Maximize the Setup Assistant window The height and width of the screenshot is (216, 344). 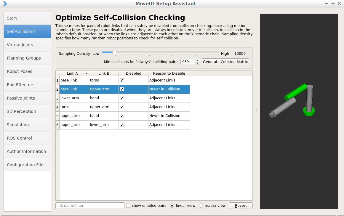pyautogui.click(x=333, y=4)
